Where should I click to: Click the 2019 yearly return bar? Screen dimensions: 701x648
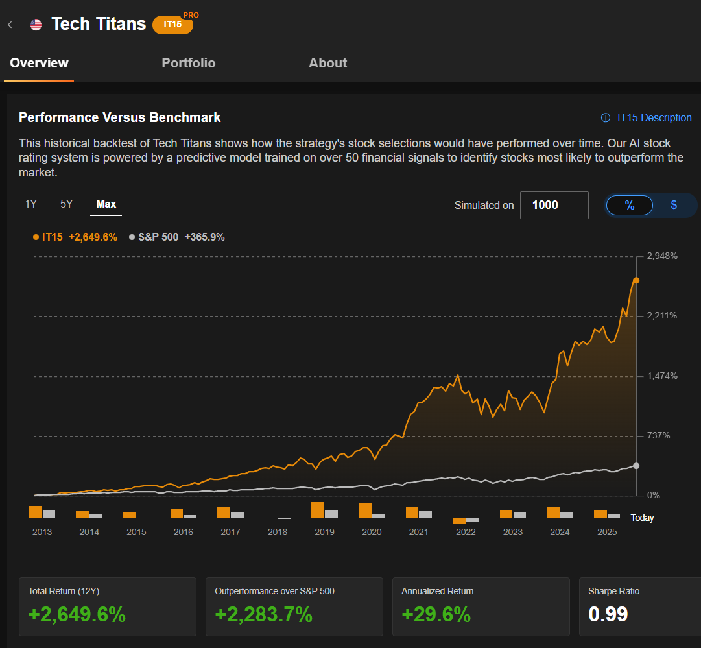point(318,510)
